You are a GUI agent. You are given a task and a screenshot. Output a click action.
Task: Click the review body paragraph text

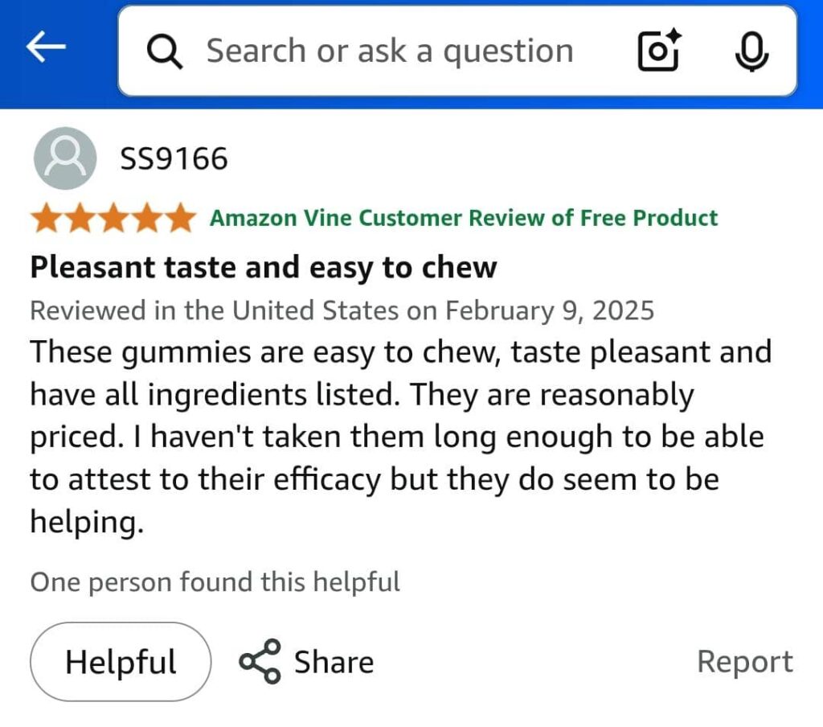tap(400, 437)
